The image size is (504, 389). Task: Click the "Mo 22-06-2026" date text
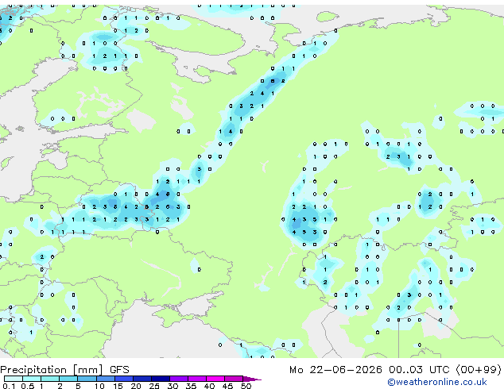335,370
